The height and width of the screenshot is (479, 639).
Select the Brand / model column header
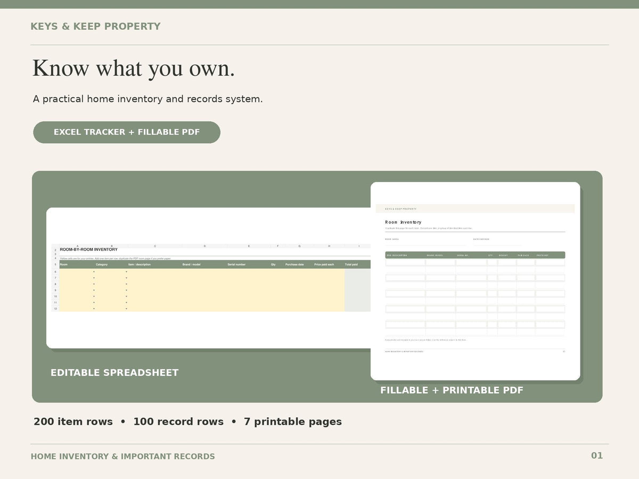click(x=191, y=265)
